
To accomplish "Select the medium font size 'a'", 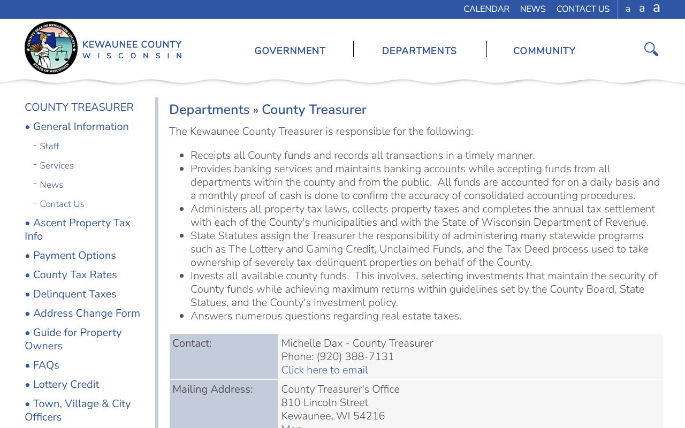I will (x=642, y=9).
